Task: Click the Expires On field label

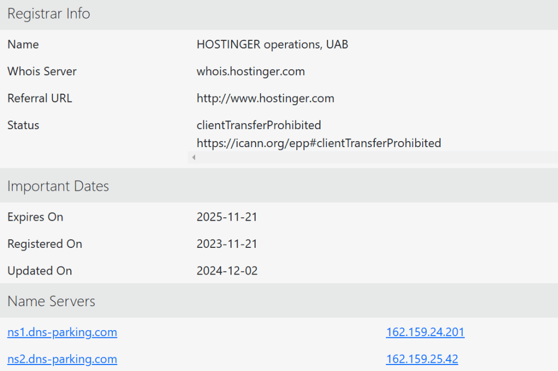Action: click(35, 217)
